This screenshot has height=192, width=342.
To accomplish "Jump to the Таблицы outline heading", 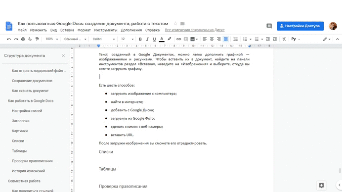I will 19,151.
